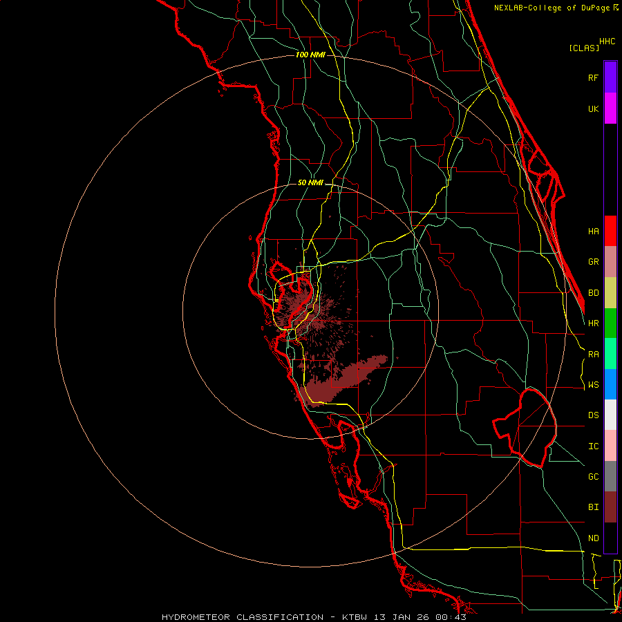This screenshot has height=622, width=622.
Task: Click the GR legend label
Action: pyautogui.click(x=593, y=262)
